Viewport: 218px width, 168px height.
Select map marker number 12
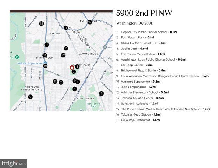63,55
